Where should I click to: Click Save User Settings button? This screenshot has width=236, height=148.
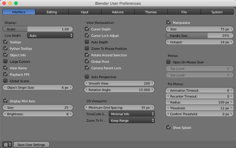point(31,144)
